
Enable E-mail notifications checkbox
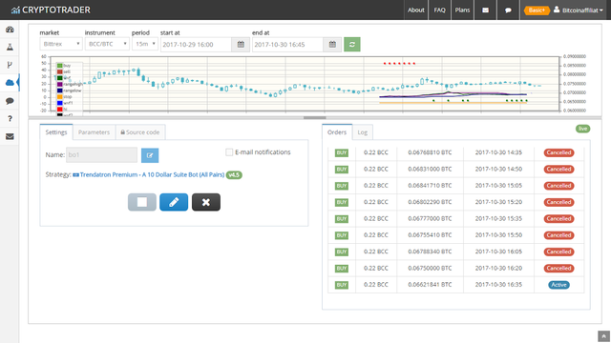tap(229, 152)
